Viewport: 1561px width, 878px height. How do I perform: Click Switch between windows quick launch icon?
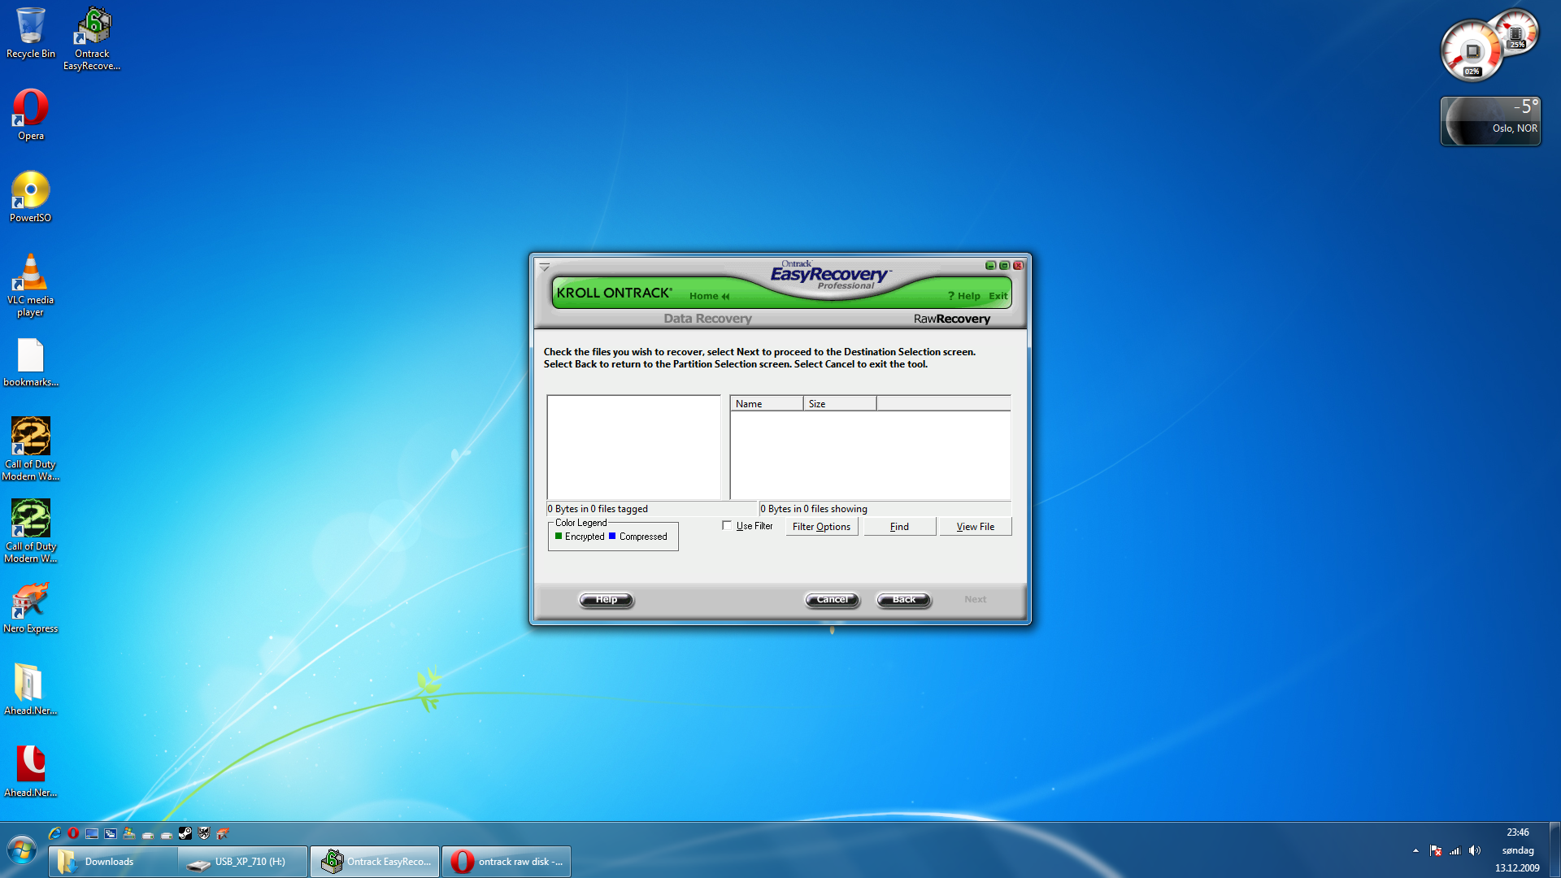tap(111, 833)
